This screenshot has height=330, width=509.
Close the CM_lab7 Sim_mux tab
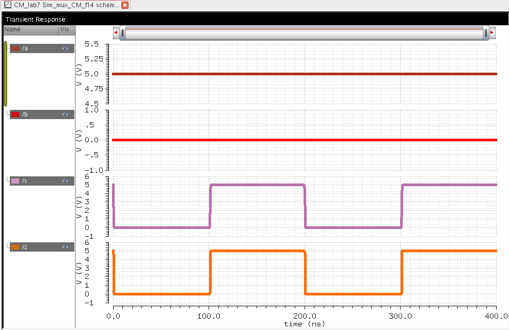[125, 5]
